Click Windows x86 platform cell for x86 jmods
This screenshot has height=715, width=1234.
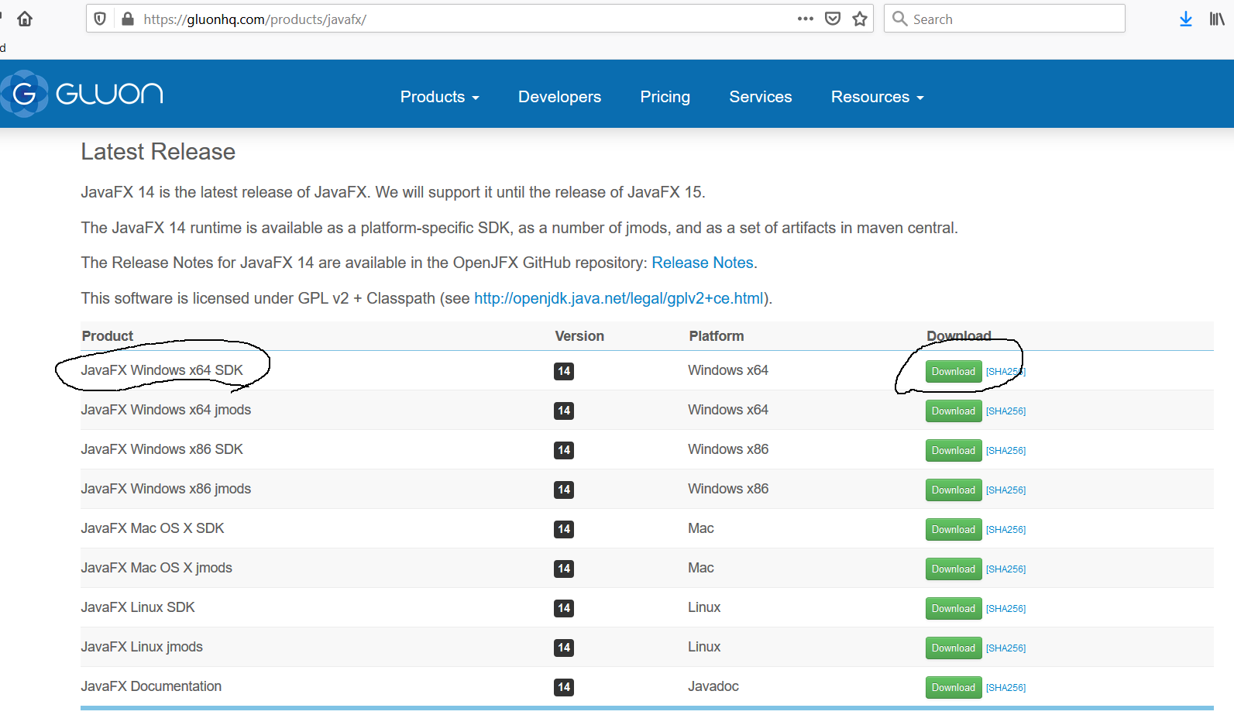[x=728, y=489]
